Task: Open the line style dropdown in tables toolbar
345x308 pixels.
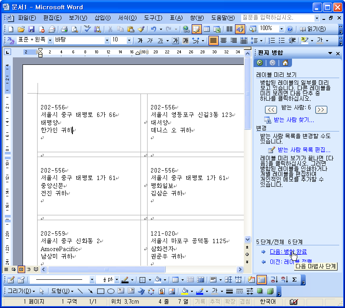Action: 92,280
